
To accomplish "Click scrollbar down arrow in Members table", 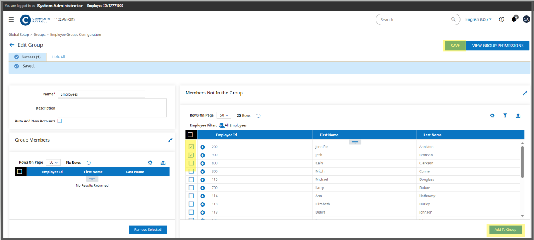I will (522, 216).
